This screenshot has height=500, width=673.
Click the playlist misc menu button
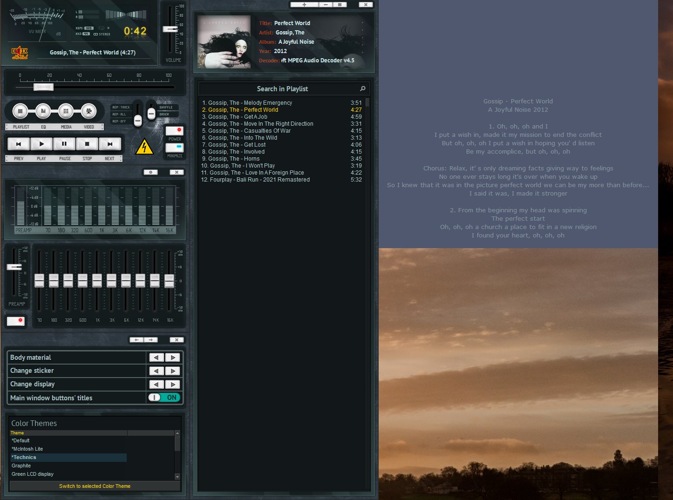[x=340, y=5]
